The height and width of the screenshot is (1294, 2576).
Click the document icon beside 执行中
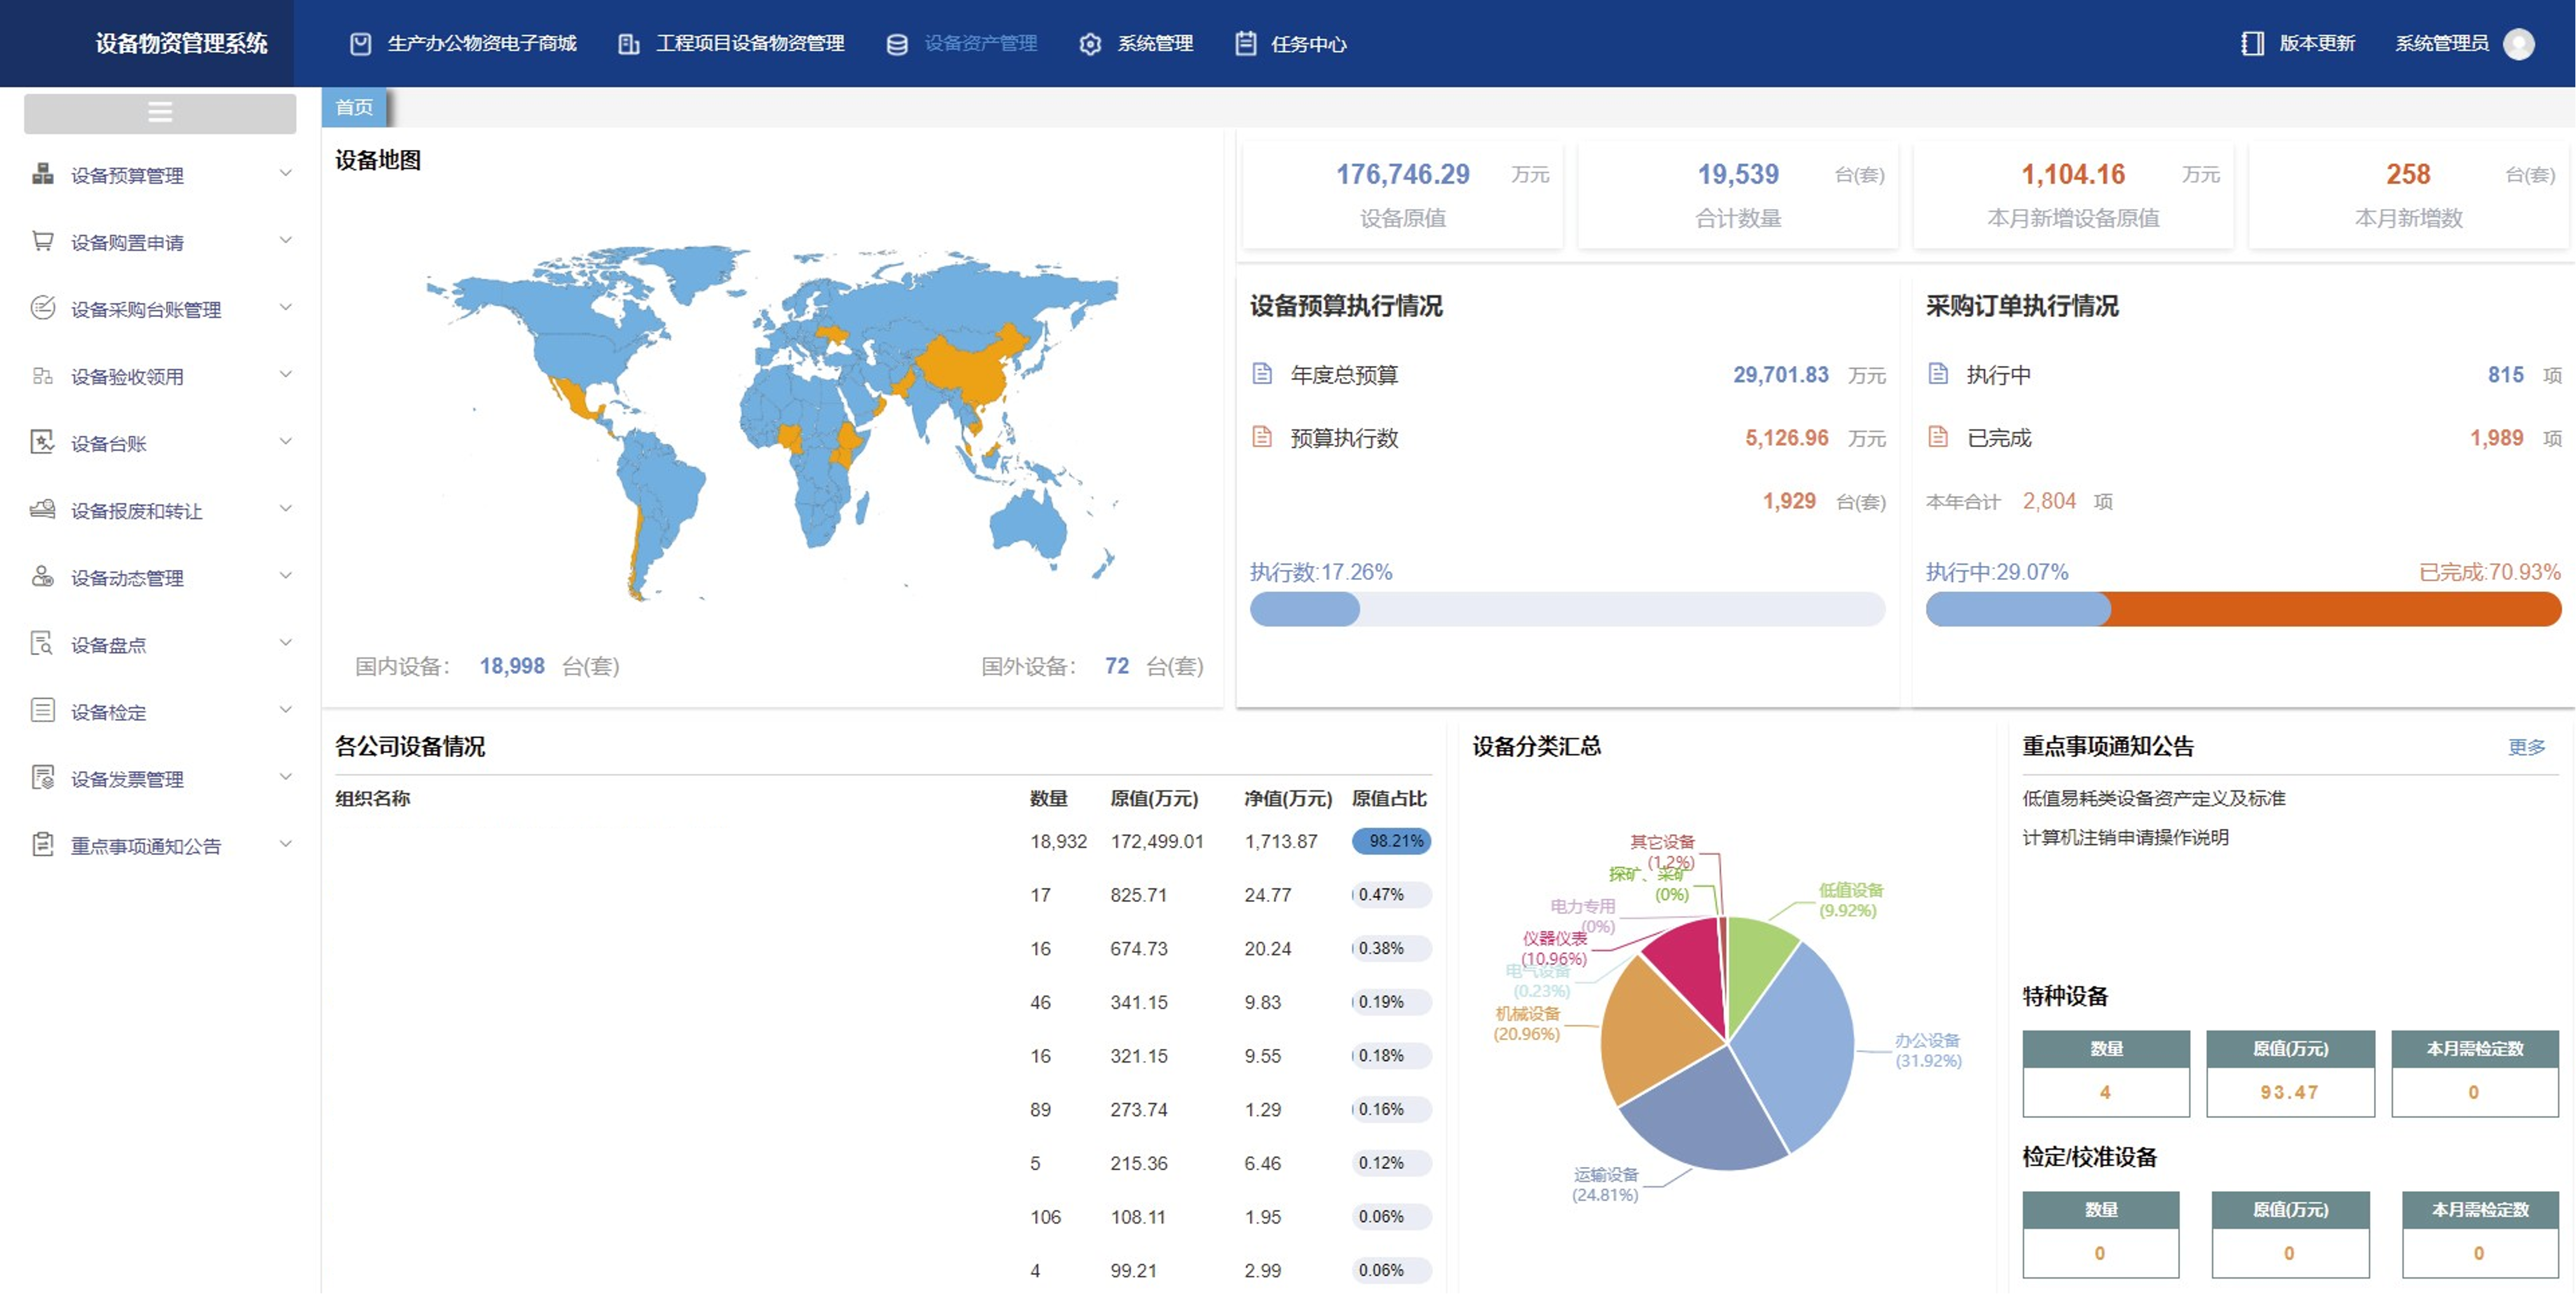[1938, 374]
